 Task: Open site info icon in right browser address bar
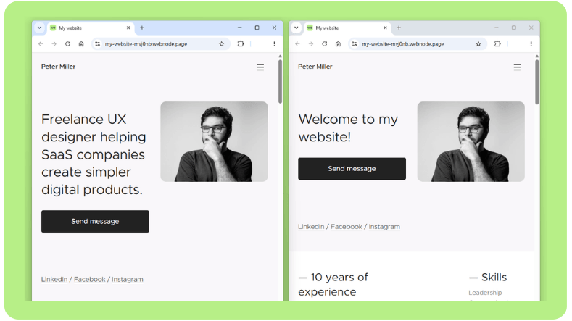(x=355, y=43)
